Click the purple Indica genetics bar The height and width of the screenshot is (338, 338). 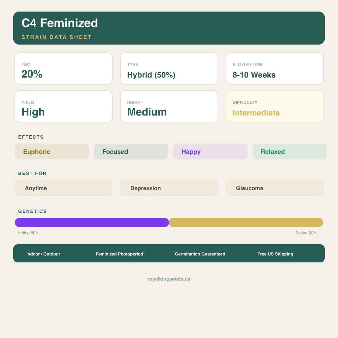(92, 222)
